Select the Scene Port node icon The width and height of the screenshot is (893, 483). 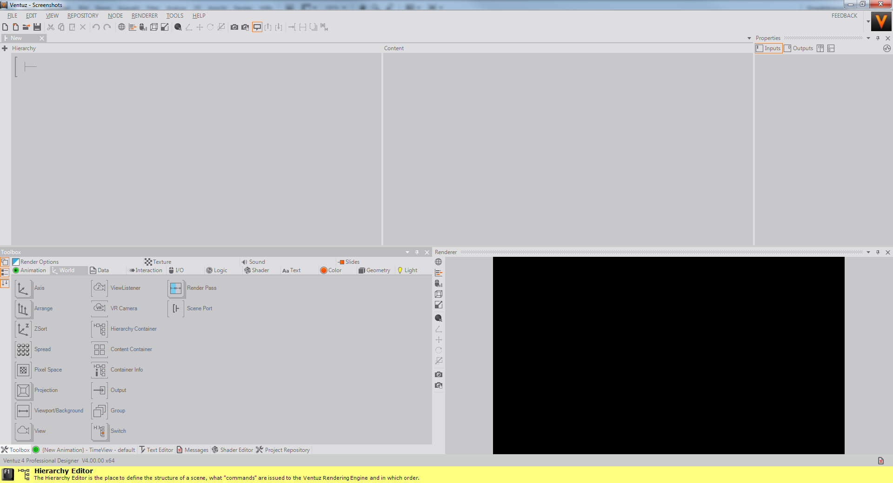pos(176,308)
